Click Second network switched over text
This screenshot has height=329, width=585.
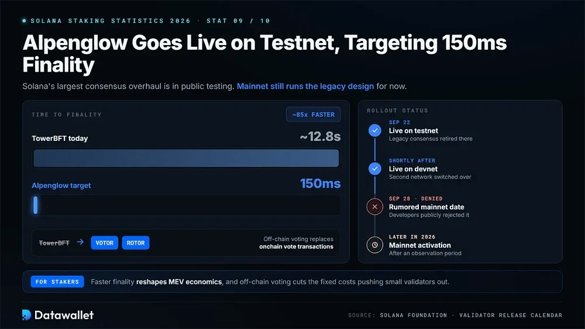coord(430,177)
